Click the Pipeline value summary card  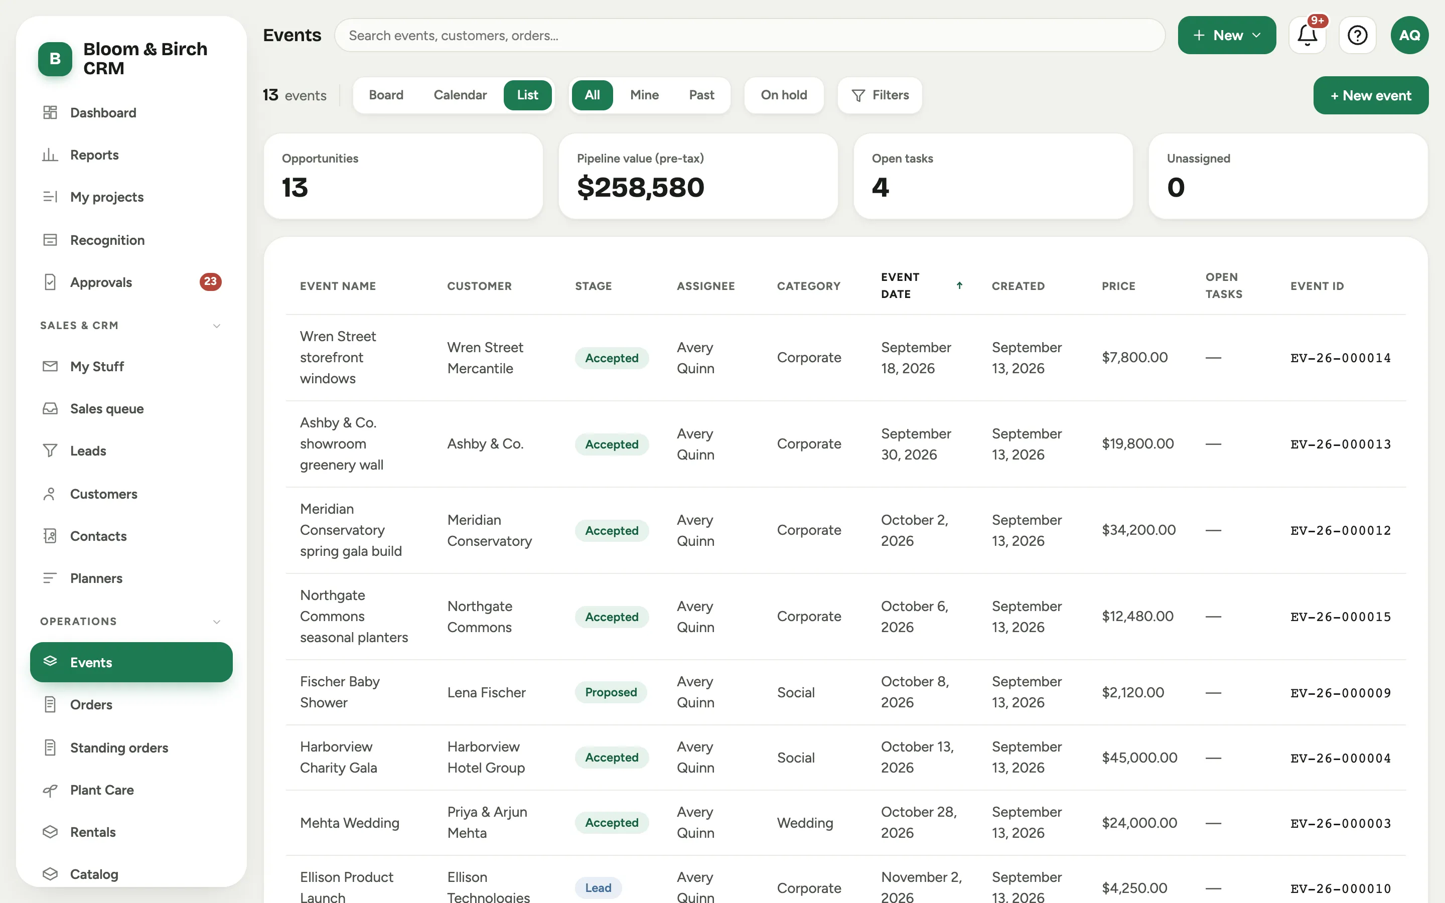tap(698, 176)
